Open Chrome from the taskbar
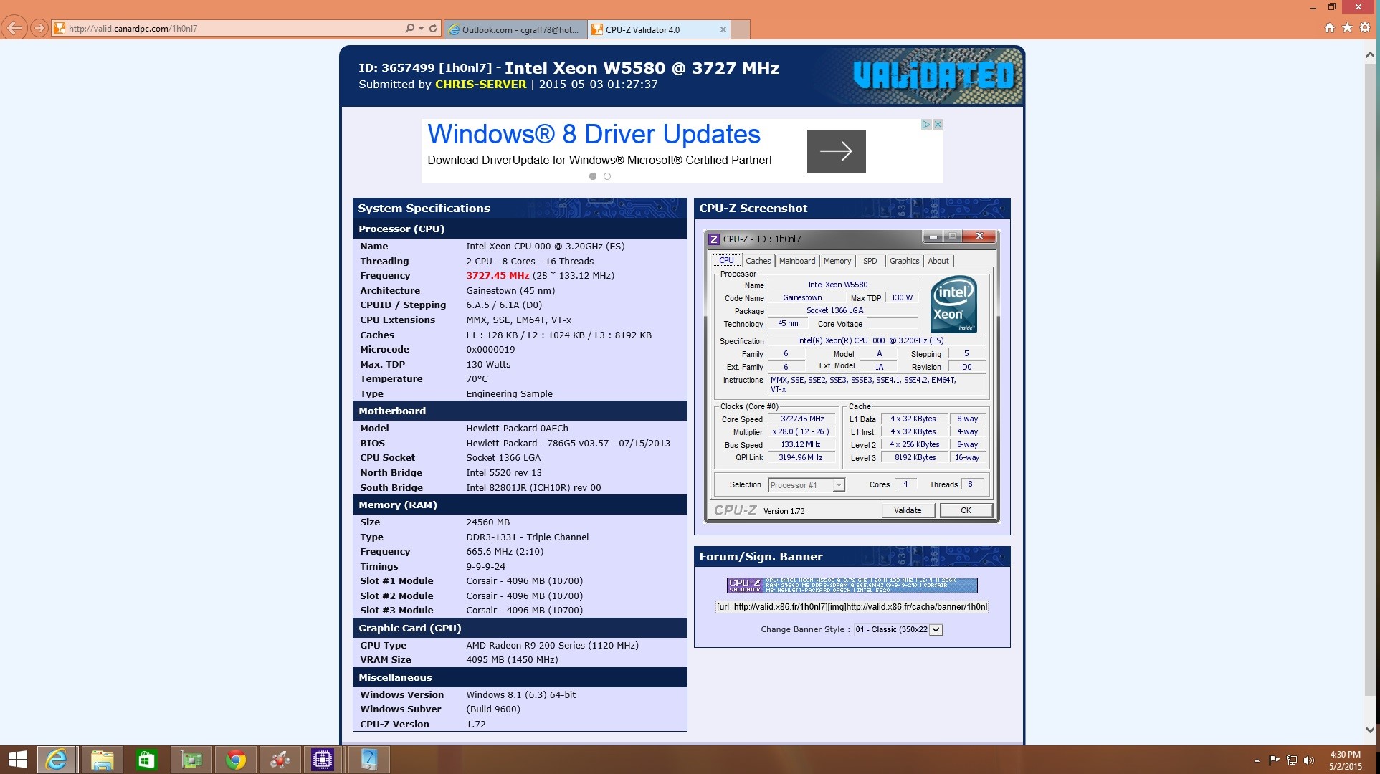 [235, 760]
